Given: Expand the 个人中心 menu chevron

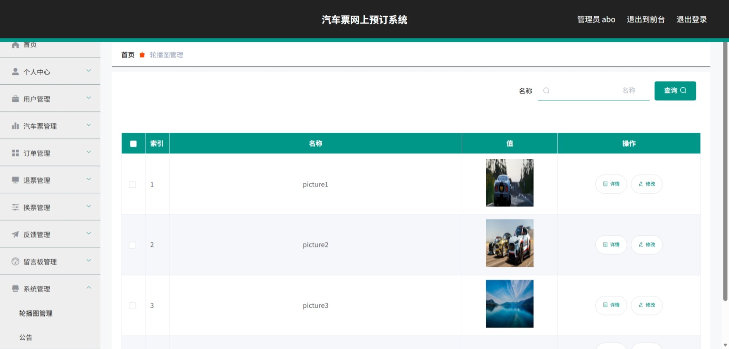Looking at the screenshot, I should click(88, 71).
